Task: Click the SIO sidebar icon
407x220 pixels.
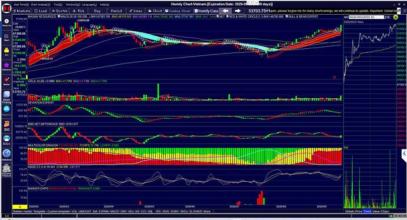Action: 6,125
